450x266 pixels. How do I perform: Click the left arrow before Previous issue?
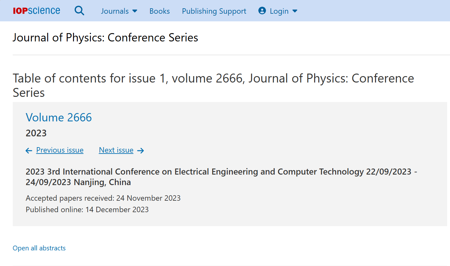(29, 151)
